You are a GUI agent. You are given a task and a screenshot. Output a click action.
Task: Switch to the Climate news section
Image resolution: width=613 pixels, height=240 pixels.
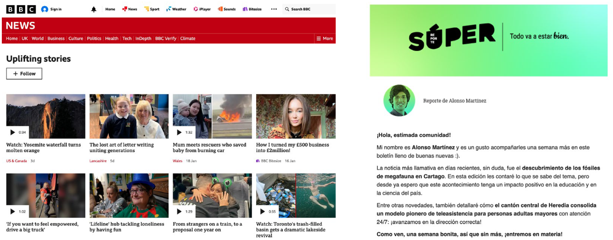pos(188,39)
